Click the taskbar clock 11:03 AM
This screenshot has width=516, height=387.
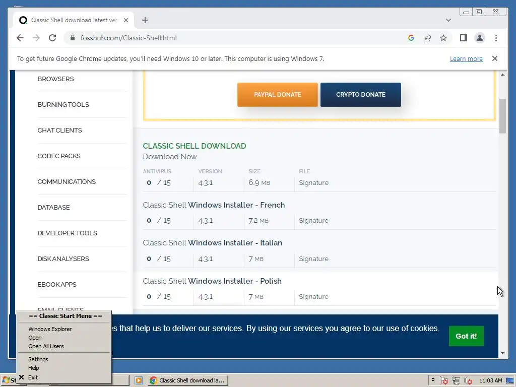point(491,380)
